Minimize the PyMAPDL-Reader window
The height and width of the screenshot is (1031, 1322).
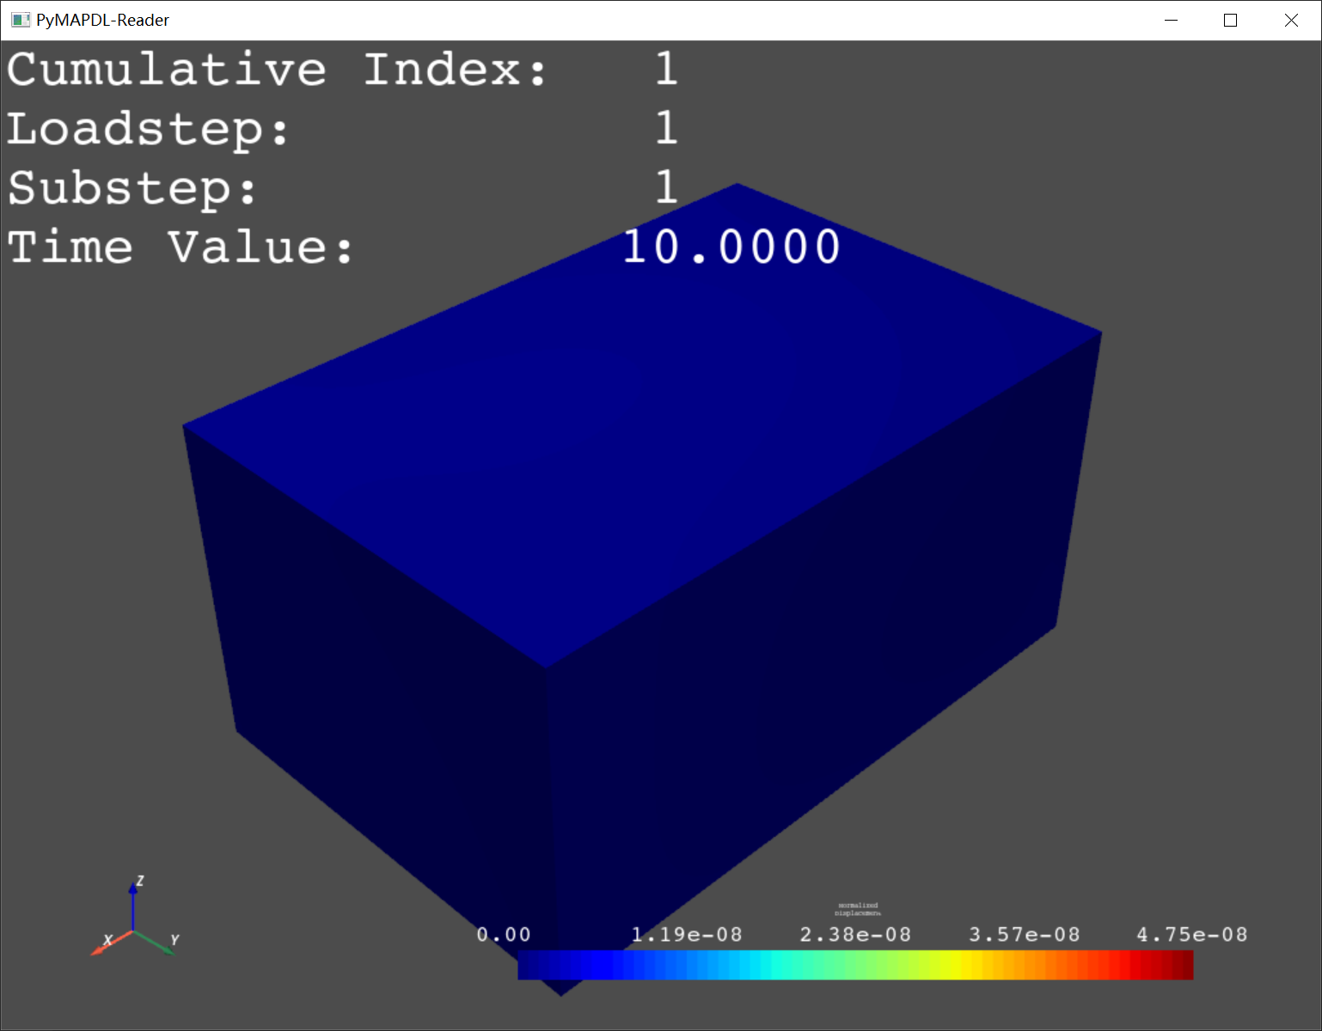1171,20
